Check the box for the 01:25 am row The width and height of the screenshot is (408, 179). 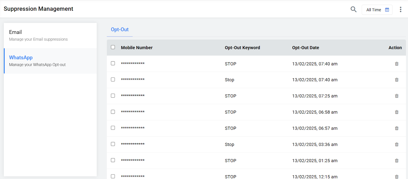click(113, 160)
